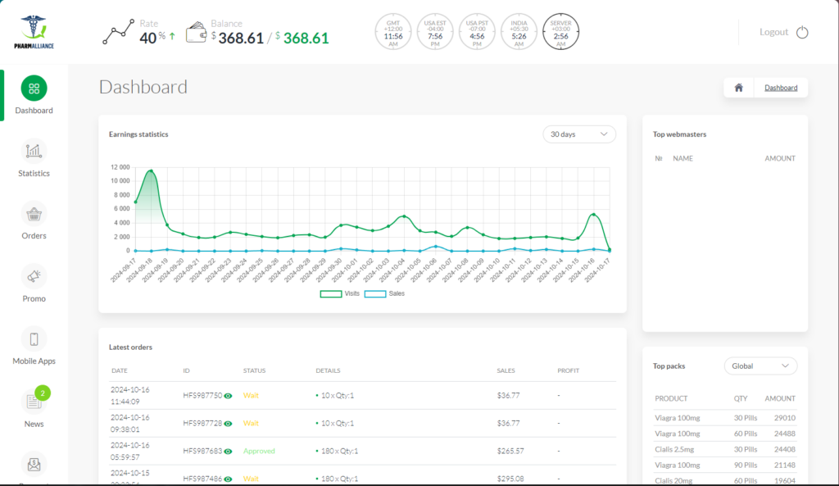Open the Top packs Global dropdown
839x486 pixels.
pos(760,366)
